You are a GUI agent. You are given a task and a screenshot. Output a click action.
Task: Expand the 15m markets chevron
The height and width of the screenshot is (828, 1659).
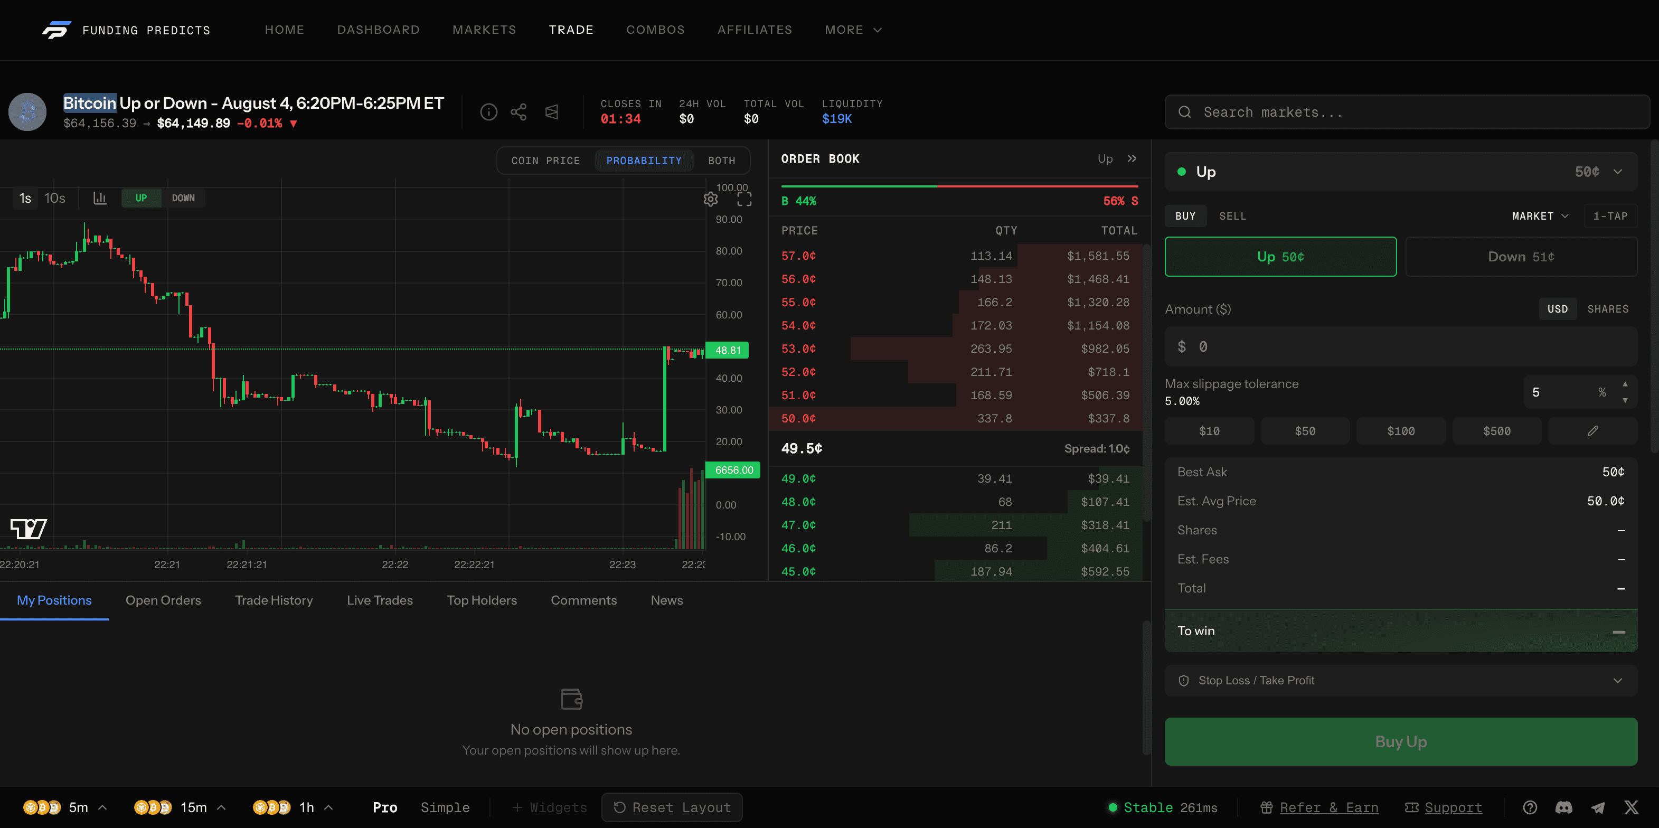(221, 807)
